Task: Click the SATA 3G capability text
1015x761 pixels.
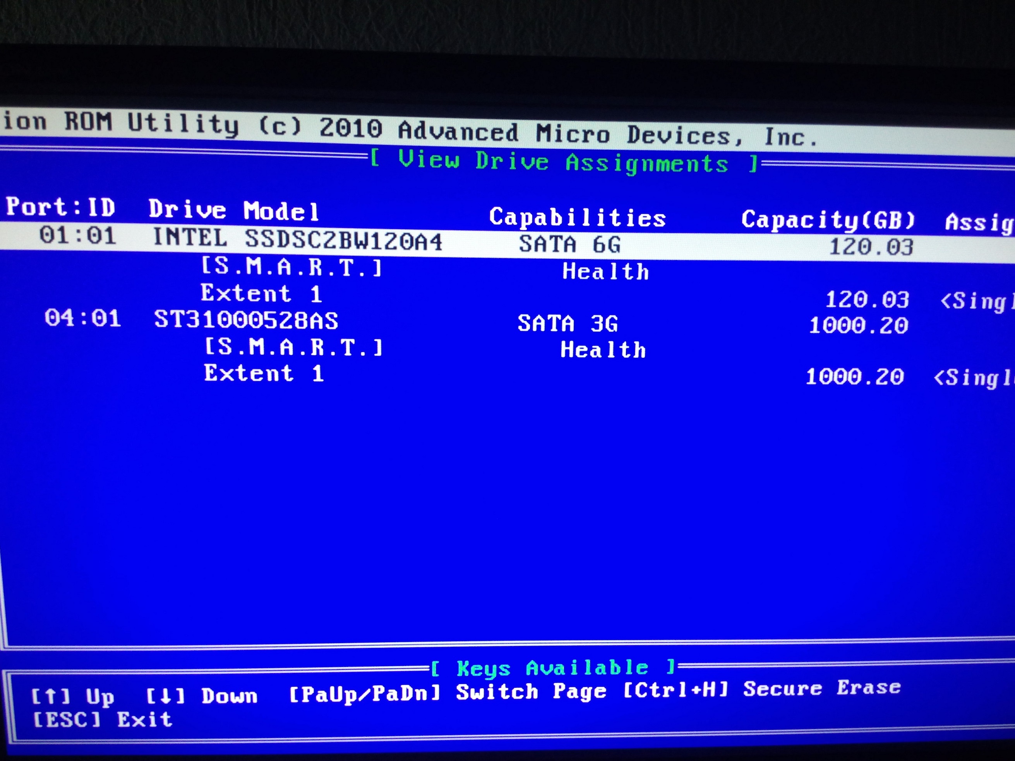Action: point(568,323)
